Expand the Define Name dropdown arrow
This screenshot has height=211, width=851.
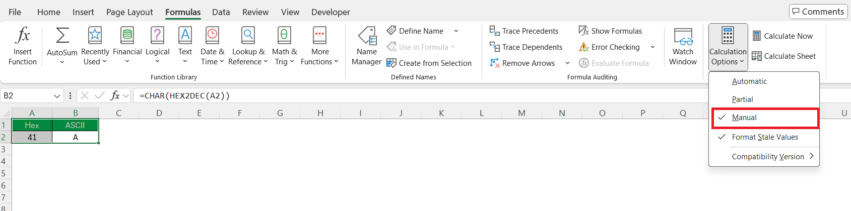(456, 31)
